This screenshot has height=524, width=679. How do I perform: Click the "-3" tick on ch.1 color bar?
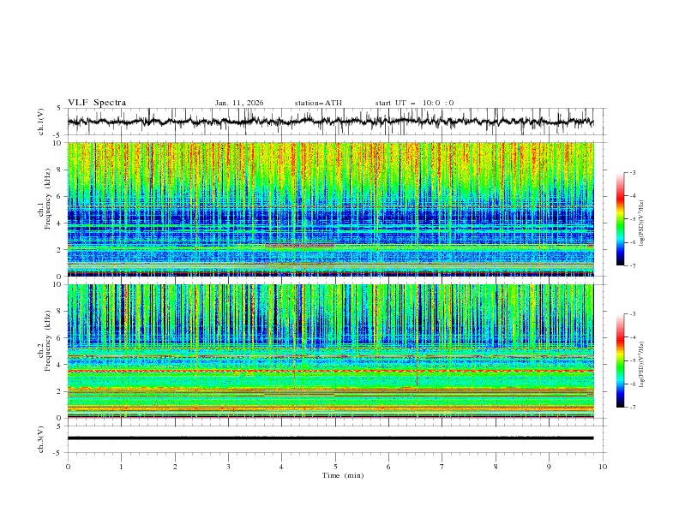[633, 172]
